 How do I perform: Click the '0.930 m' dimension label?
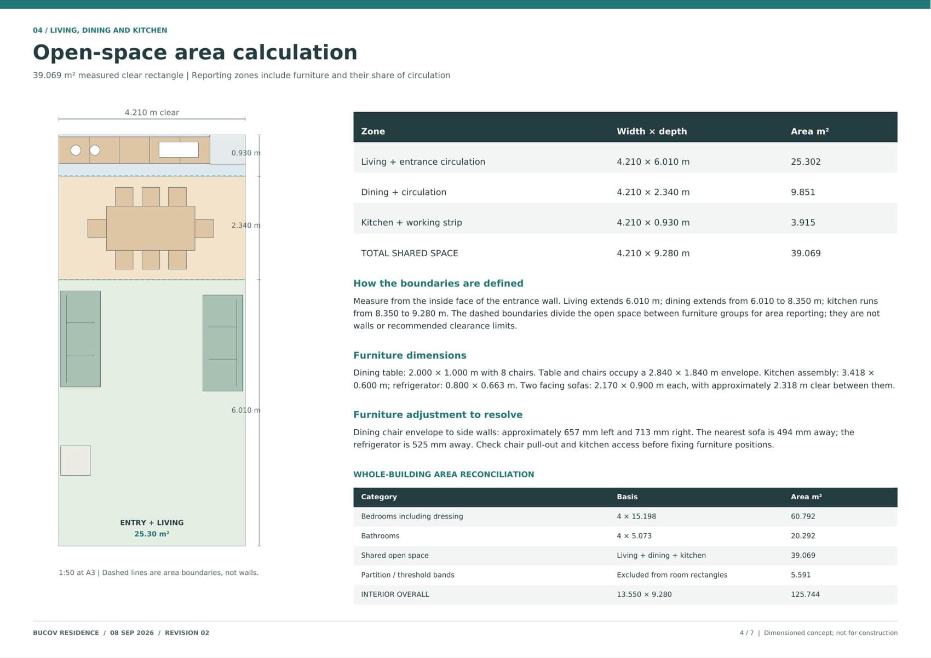tap(246, 153)
